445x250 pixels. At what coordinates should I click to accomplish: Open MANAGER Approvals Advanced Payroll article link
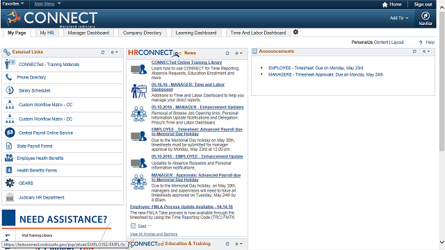pyautogui.click(x=196, y=178)
